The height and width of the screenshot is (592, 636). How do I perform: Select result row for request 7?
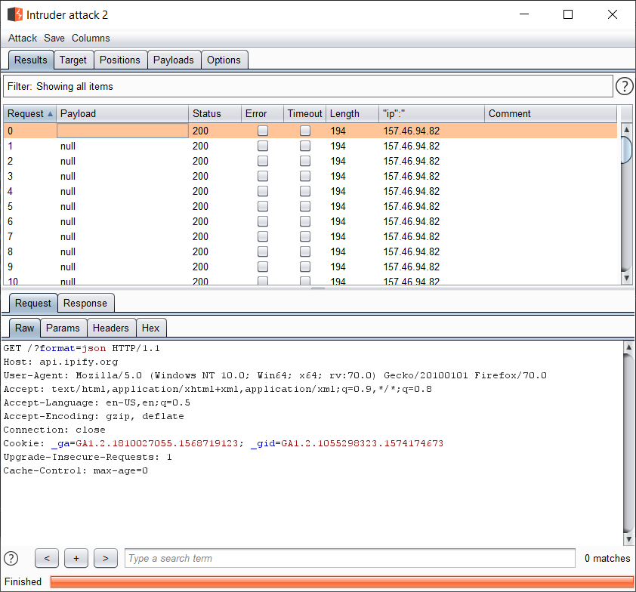(x=310, y=236)
